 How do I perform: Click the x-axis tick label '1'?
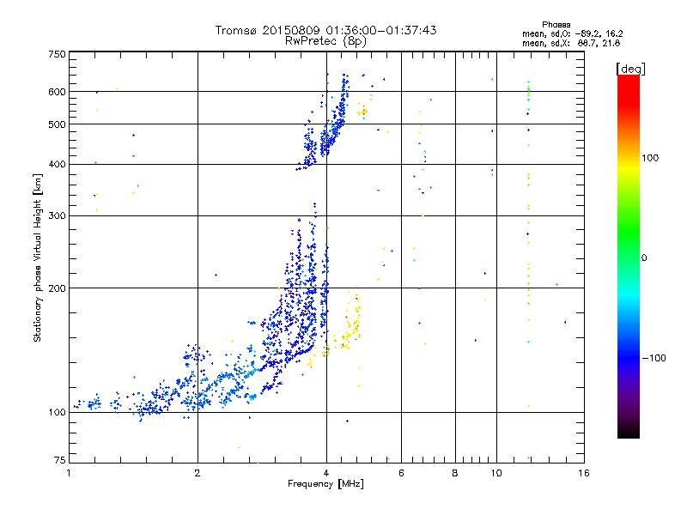70,473
